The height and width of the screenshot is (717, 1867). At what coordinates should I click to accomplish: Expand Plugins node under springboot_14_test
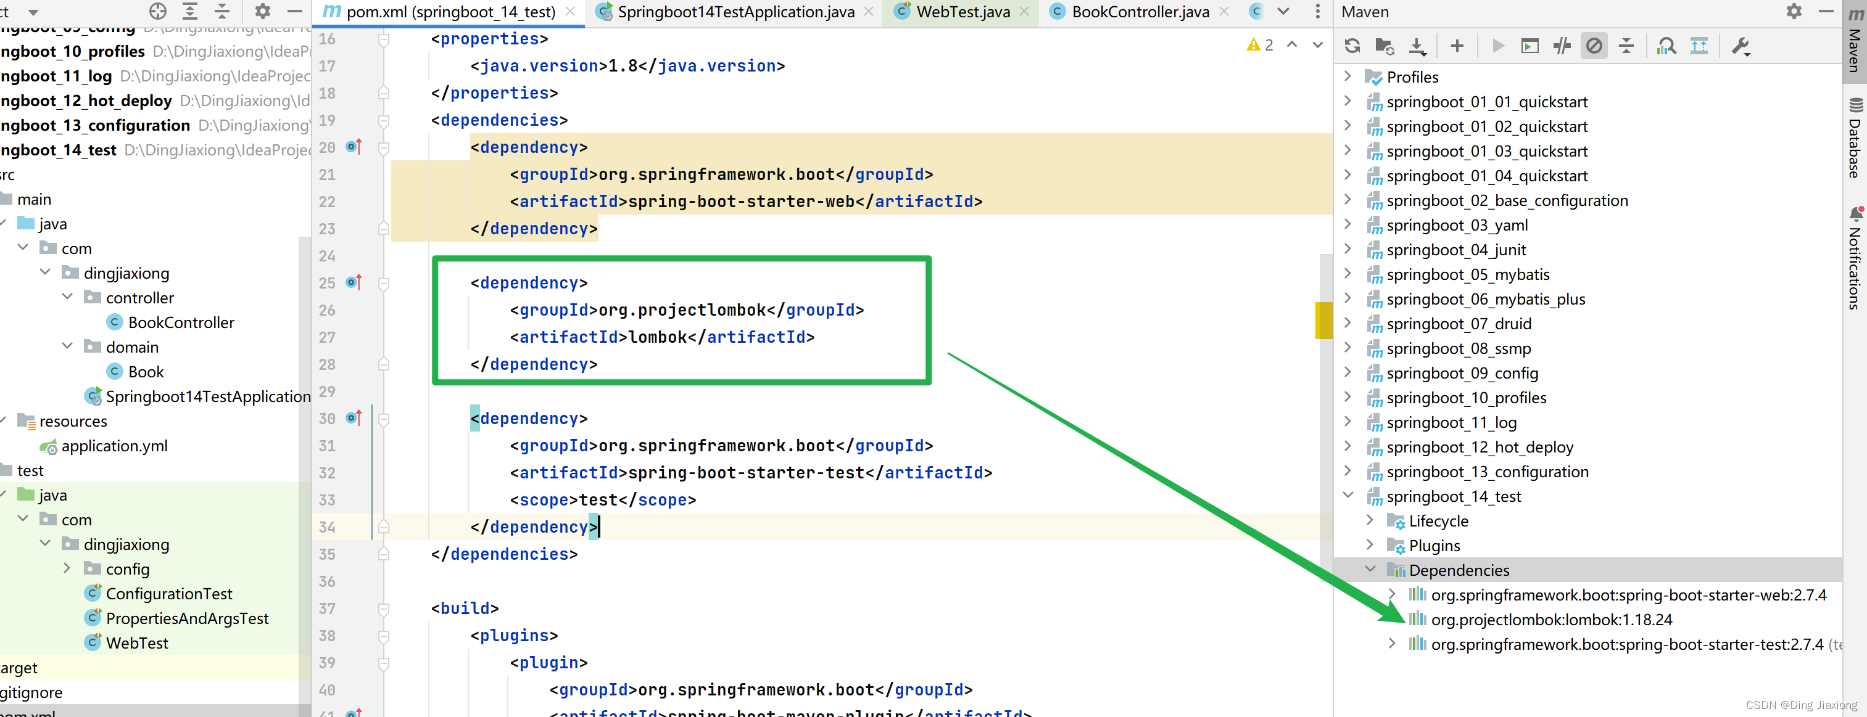pyautogui.click(x=1370, y=544)
